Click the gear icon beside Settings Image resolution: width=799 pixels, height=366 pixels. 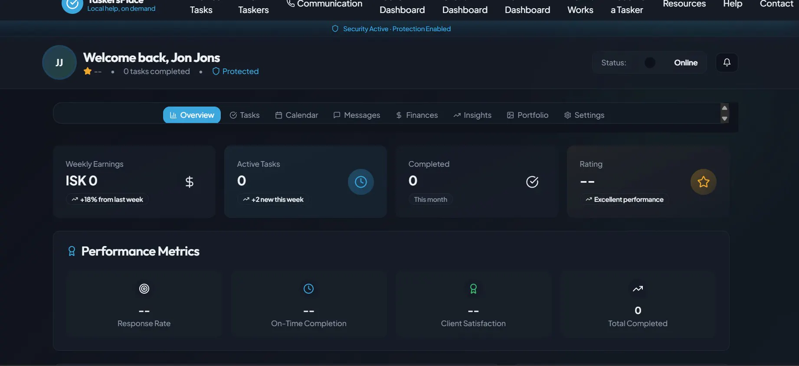[x=567, y=115]
